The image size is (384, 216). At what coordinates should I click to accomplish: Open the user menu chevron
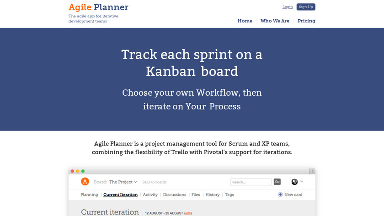(x=302, y=182)
